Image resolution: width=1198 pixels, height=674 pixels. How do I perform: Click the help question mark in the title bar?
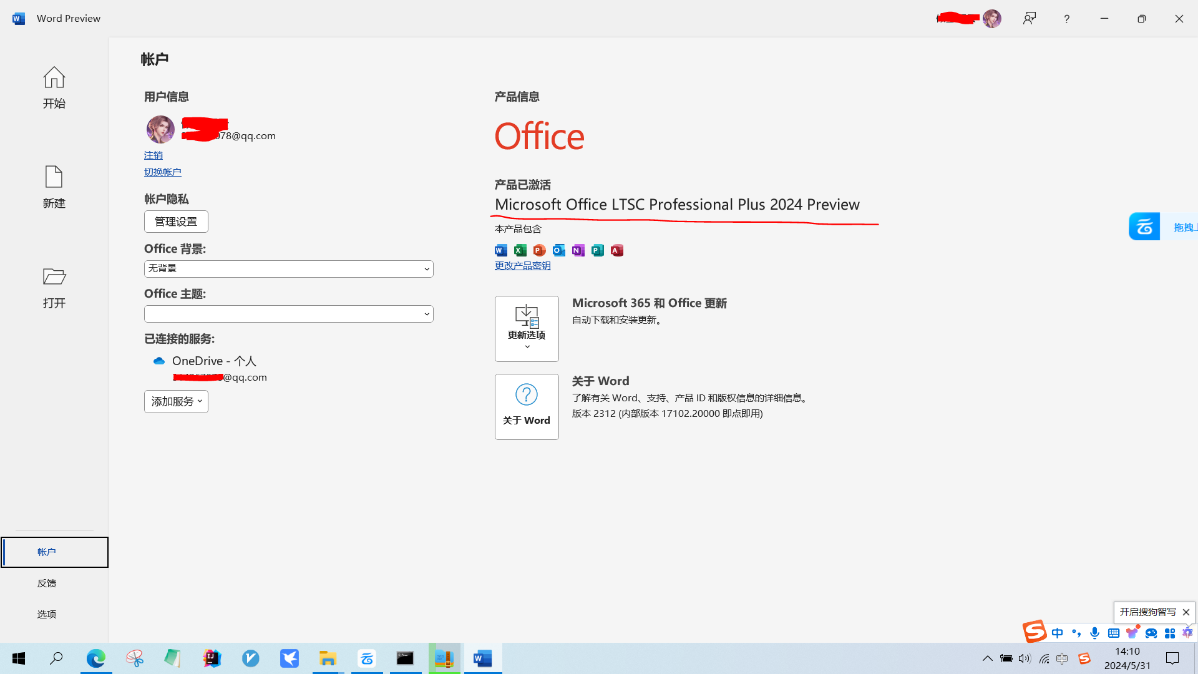(x=1066, y=19)
